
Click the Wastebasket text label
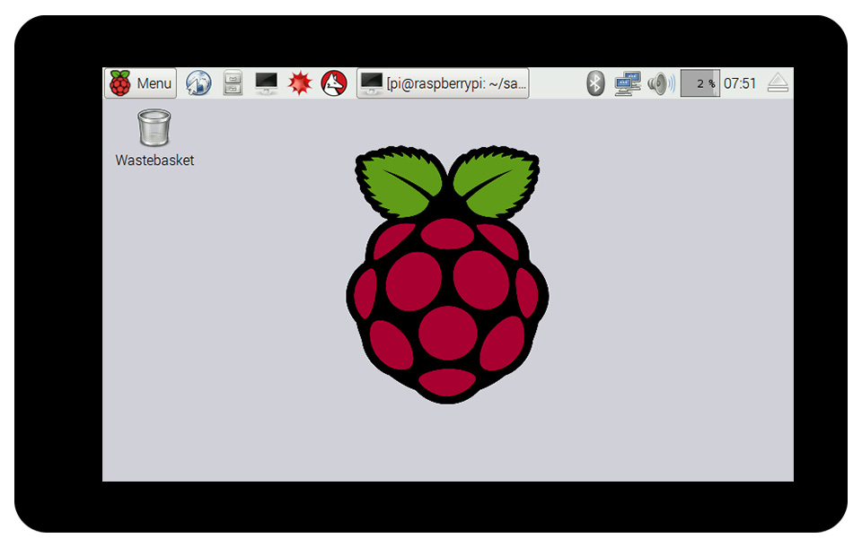pyautogui.click(x=154, y=161)
